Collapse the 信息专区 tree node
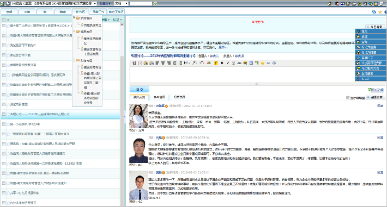Viewport: 387px width, 207px height. click(74, 32)
